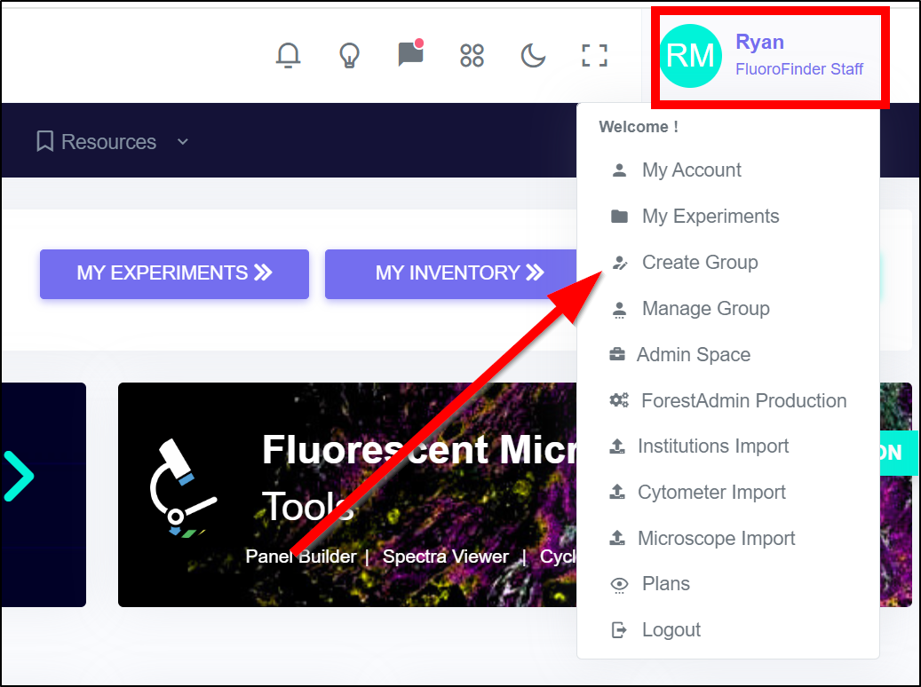The height and width of the screenshot is (687, 921).
Task: Click the Institutions Import upload icon
Action: tap(617, 446)
